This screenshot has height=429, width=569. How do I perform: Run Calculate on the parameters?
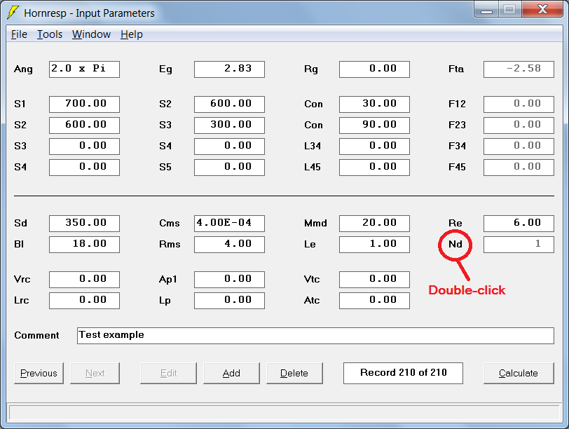(x=519, y=373)
